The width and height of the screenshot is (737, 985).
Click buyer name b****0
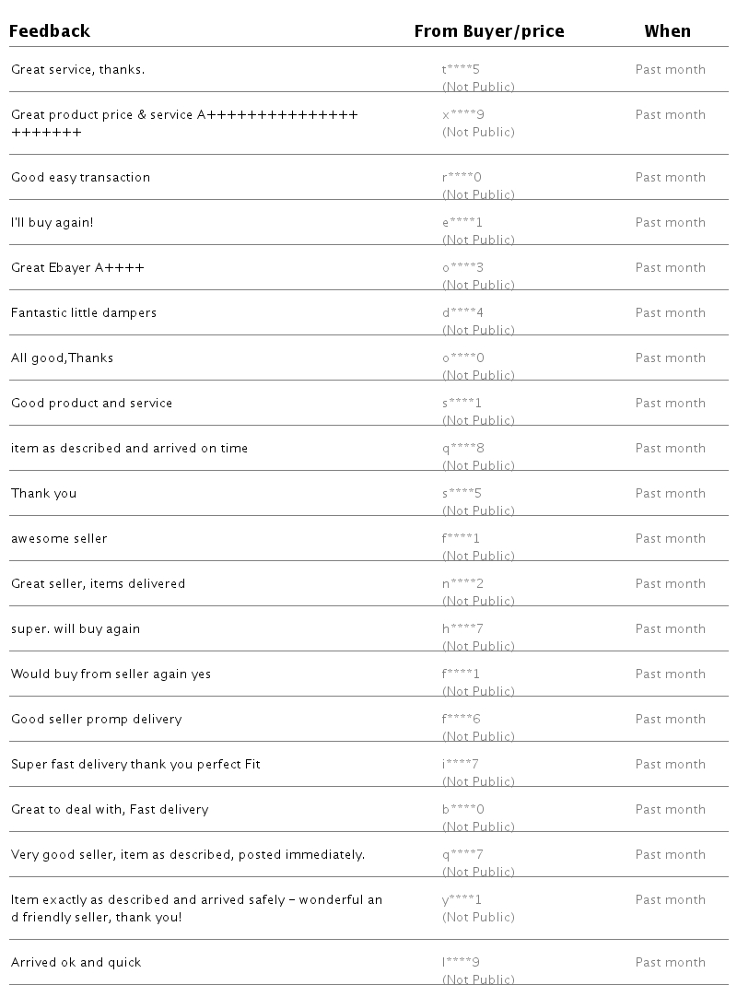[463, 809]
